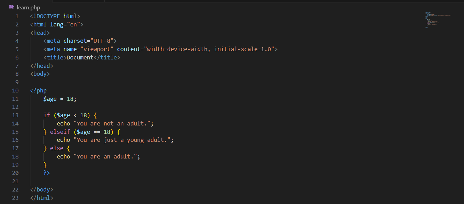The height and width of the screenshot is (204, 464).
Task: Click the else keyword on line 17
Action: click(x=57, y=148)
